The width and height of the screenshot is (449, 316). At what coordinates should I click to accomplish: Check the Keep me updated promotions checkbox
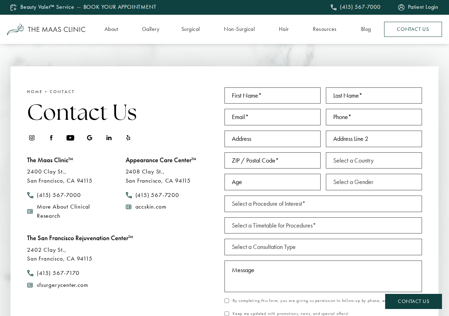227,314
